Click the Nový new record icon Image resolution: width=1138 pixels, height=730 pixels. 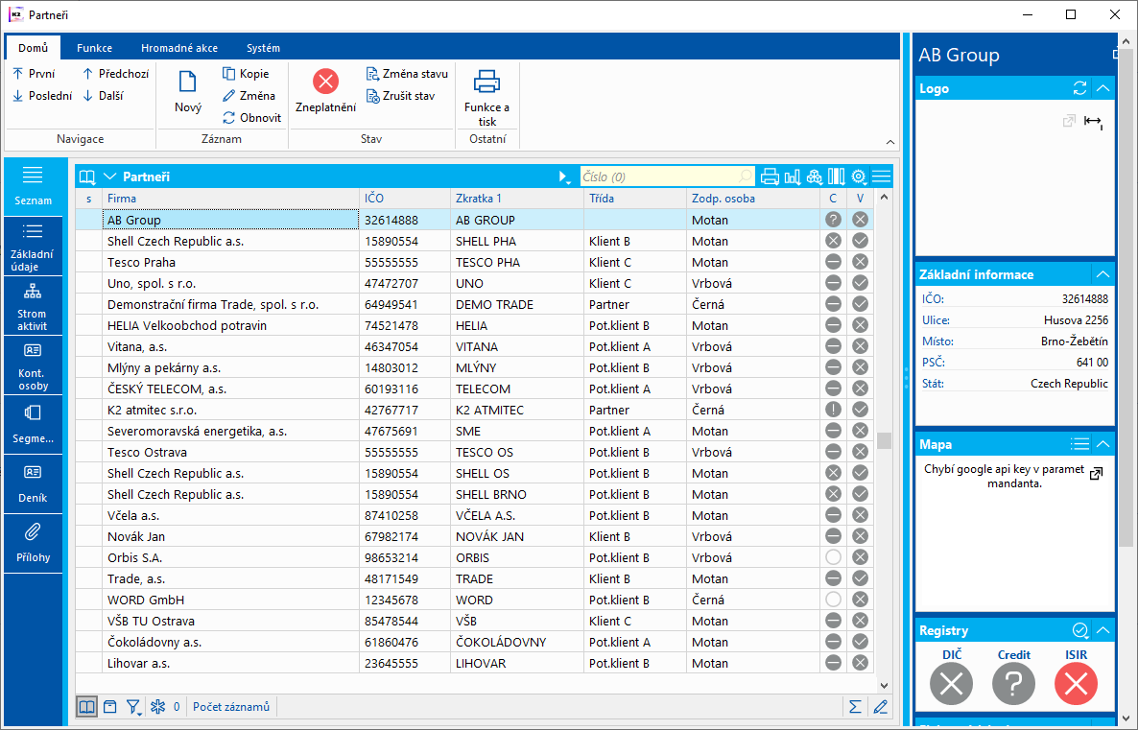188,83
